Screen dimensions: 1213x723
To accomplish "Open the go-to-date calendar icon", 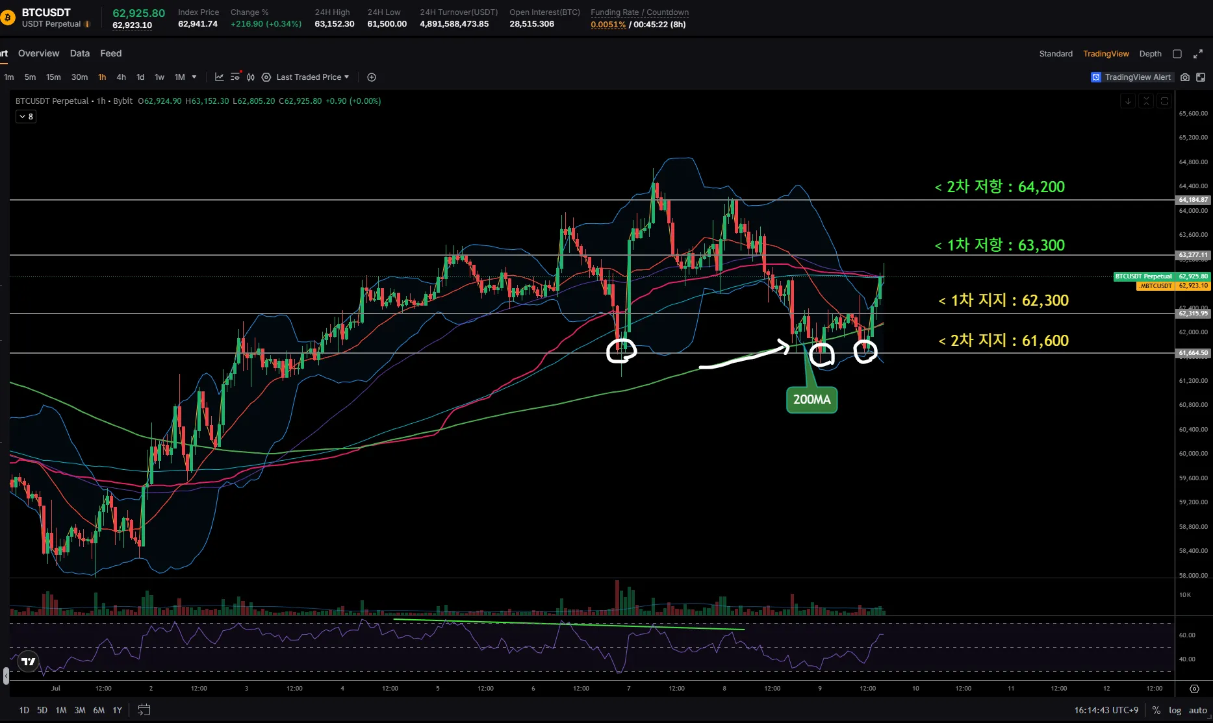I will 144,710.
